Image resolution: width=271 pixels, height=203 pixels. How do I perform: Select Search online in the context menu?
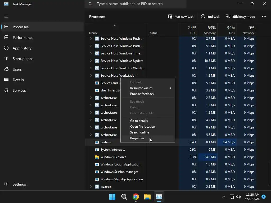148,132
